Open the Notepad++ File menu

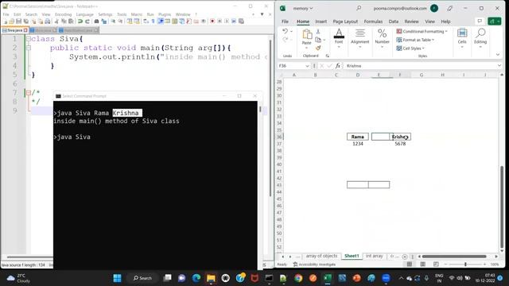click(6, 14)
